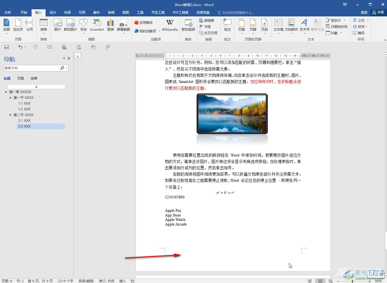
Task: Insert online video (联机视频)
Action: pos(188,25)
